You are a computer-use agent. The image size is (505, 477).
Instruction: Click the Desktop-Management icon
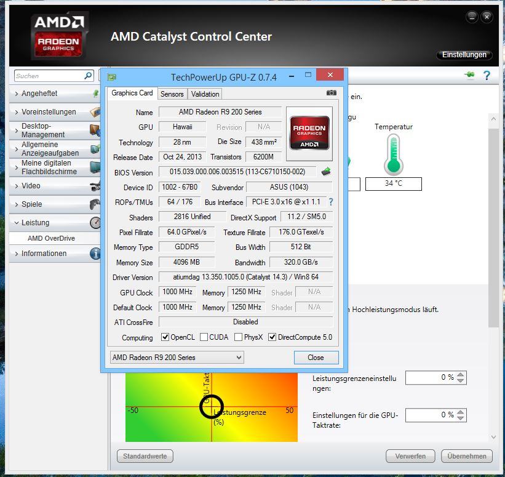[95, 130]
